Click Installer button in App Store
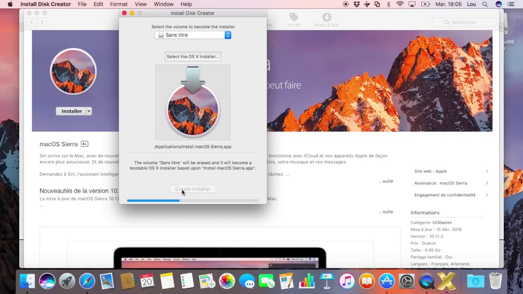Viewport: 523px width, 294px height. pyautogui.click(x=72, y=111)
